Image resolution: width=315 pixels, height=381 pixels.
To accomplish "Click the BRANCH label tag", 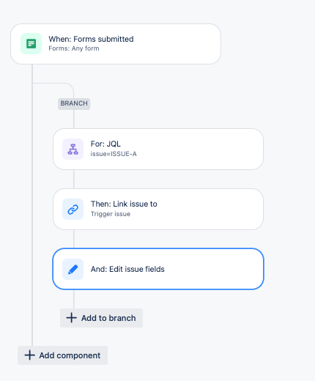I will tap(74, 103).
